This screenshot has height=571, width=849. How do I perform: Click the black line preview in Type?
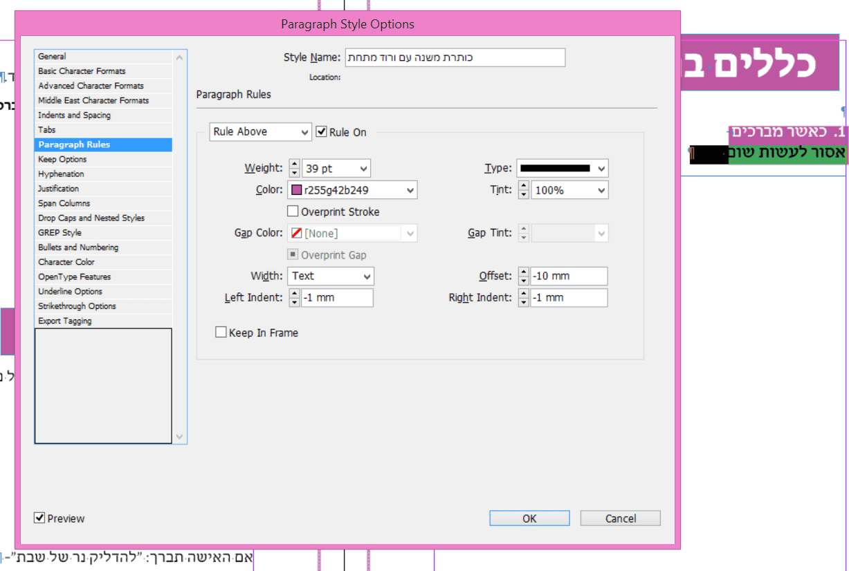[555, 168]
